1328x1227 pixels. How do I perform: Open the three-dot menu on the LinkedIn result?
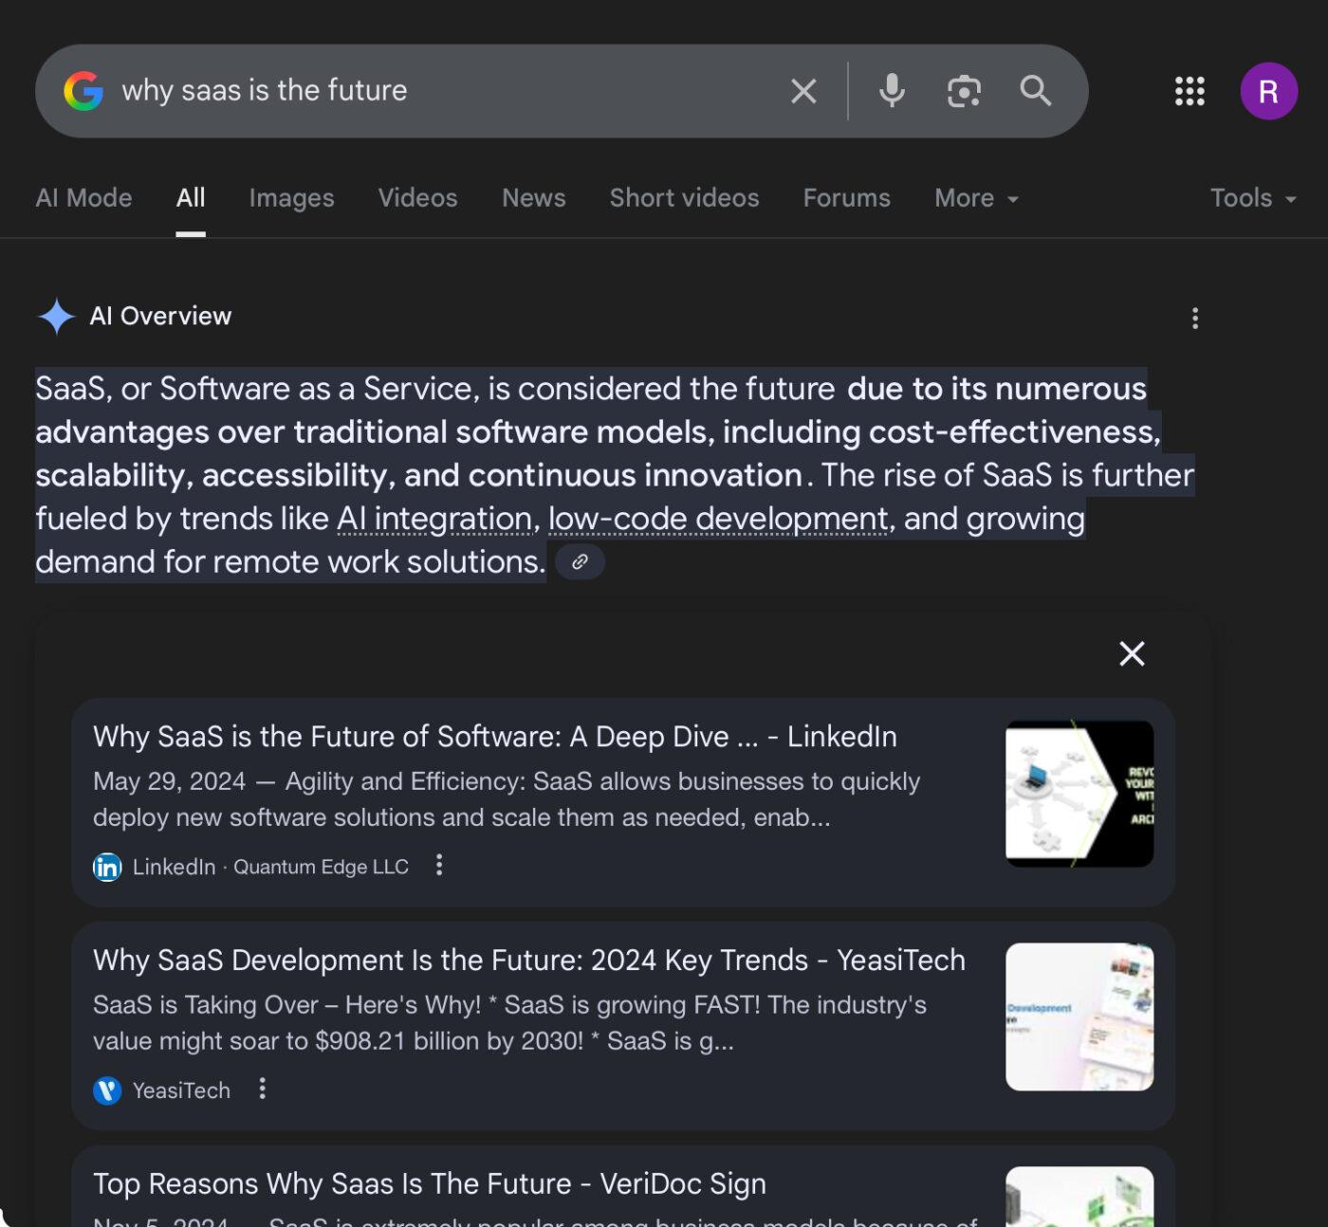click(439, 866)
